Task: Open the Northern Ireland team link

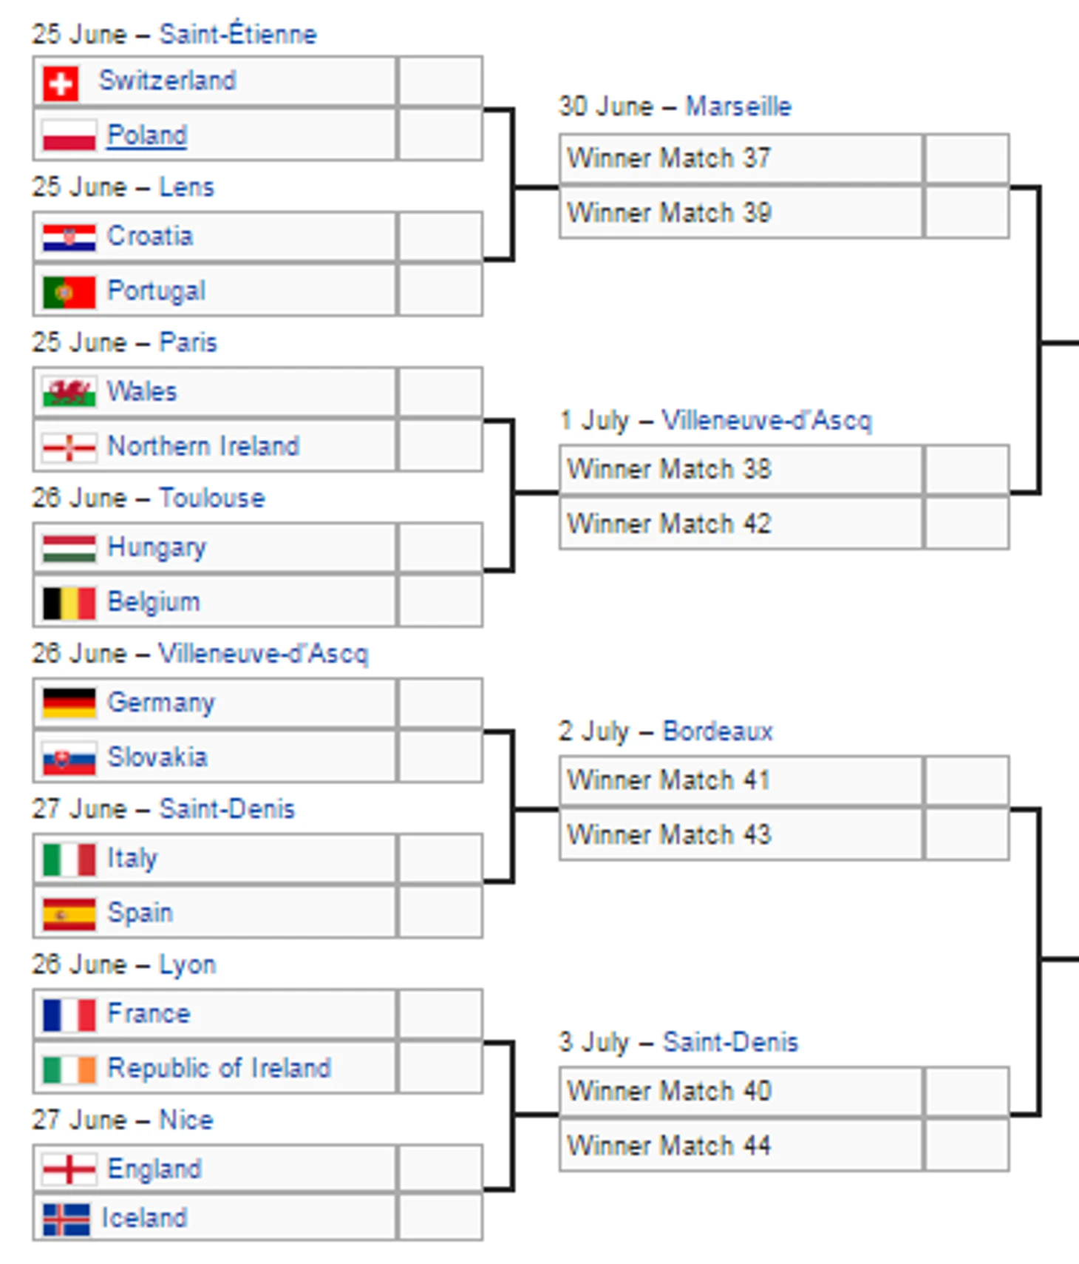Action: 203,446
